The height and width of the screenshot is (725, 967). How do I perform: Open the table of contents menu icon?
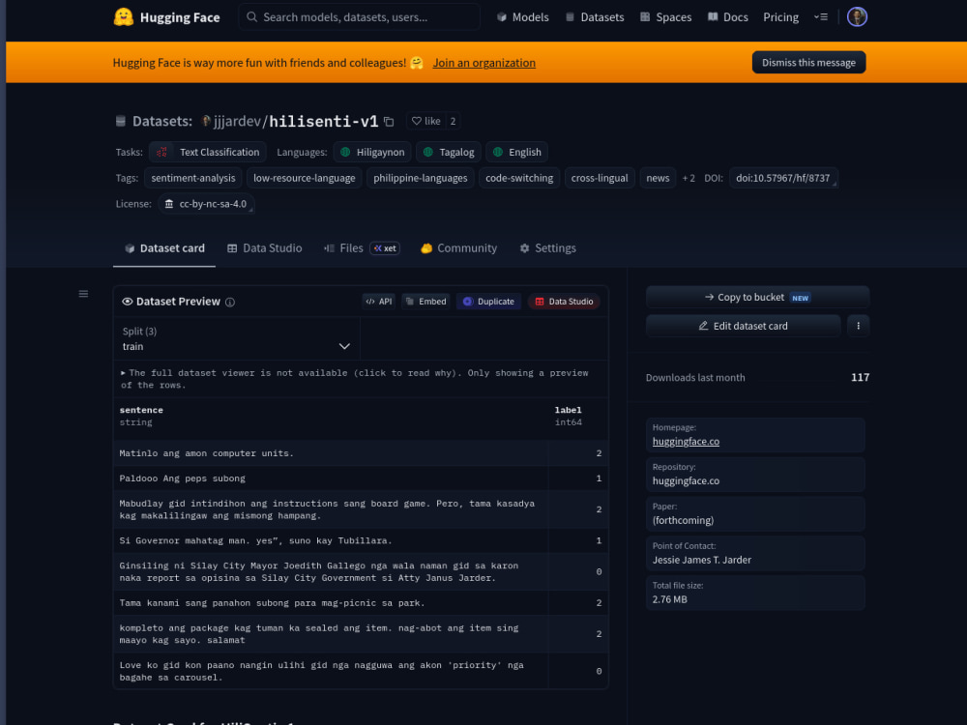tap(83, 294)
